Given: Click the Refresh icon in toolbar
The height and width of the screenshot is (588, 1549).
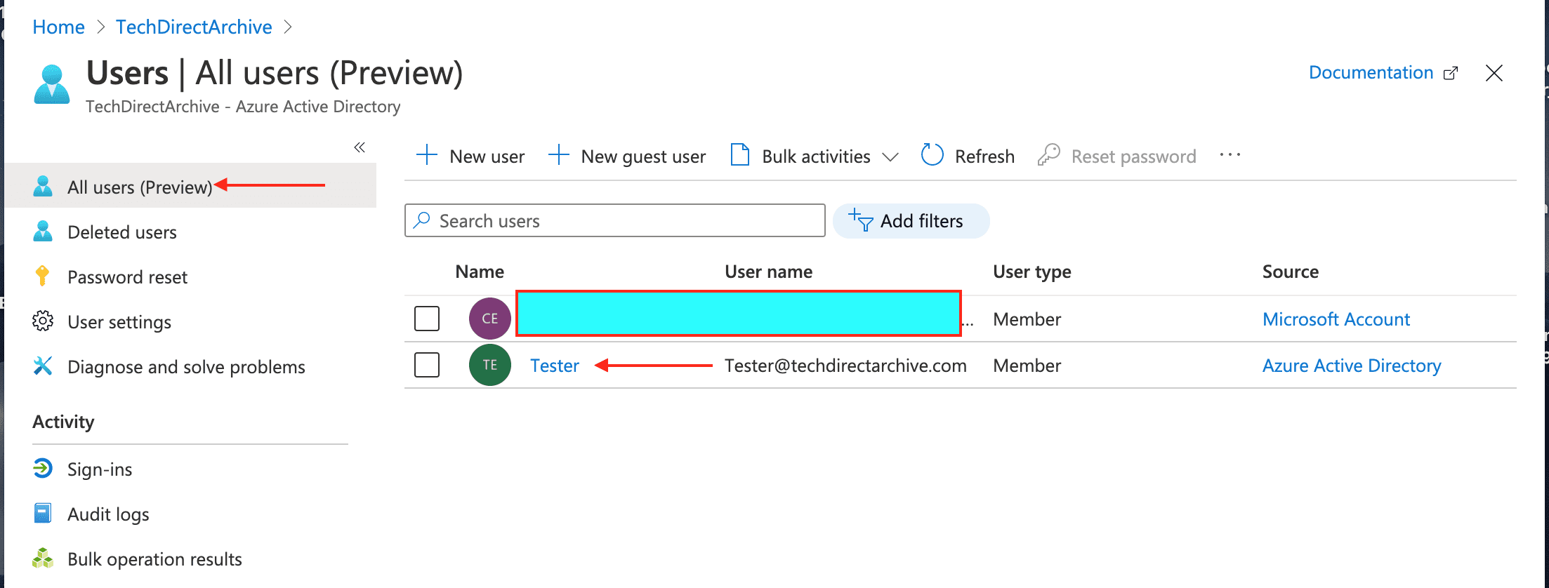Looking at the screenshot, I should (x=932, y=155).
